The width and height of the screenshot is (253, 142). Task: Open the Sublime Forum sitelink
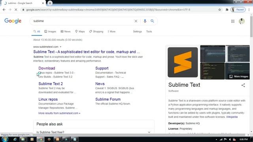(x=108, y=99)
